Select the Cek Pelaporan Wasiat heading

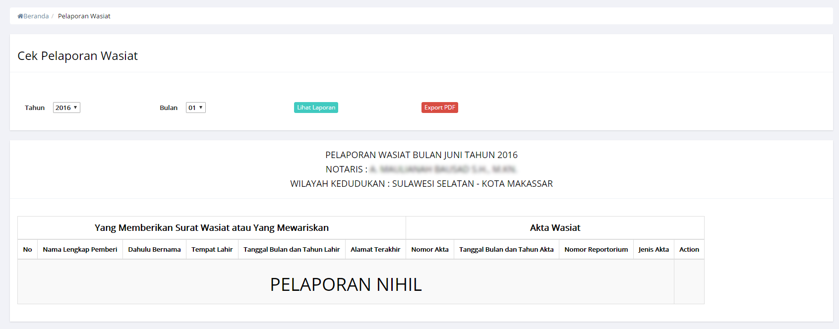click(x=77, y=56)
